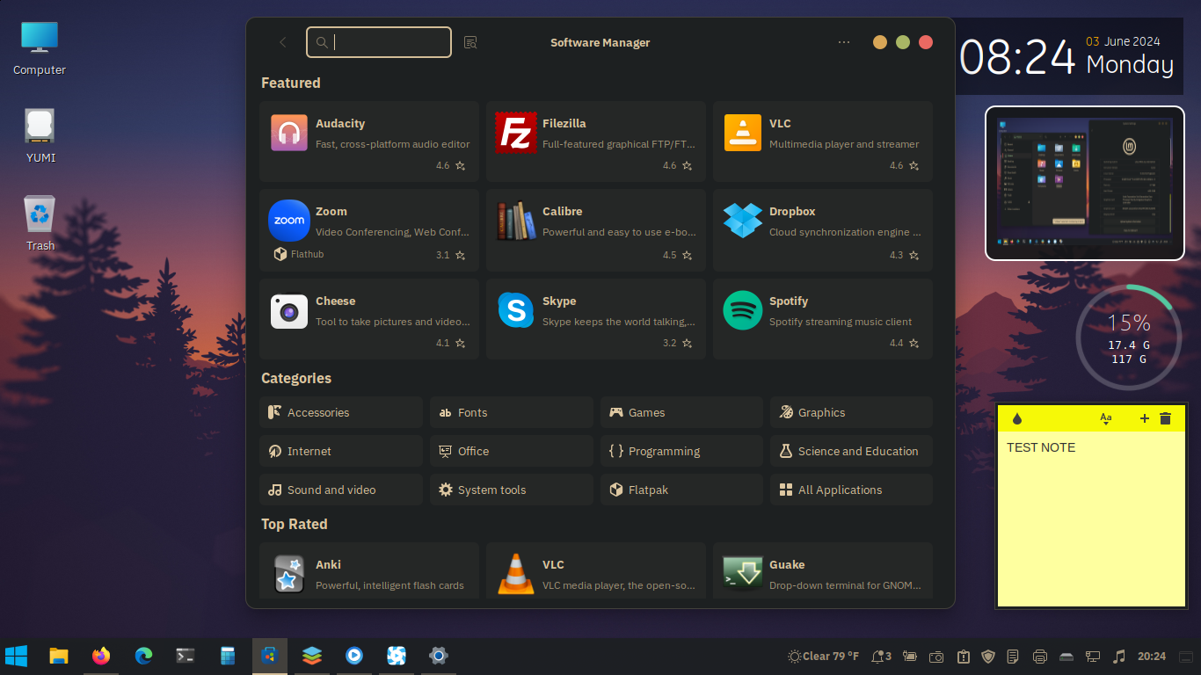Launch Firefox from the taskbar
Image resolution: width=1201 pixels, height=675 pixels.
pos(101,656)
